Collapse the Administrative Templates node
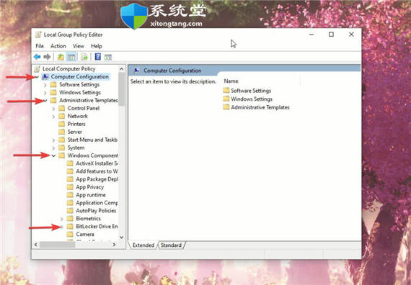 click(x=45, y=101)
